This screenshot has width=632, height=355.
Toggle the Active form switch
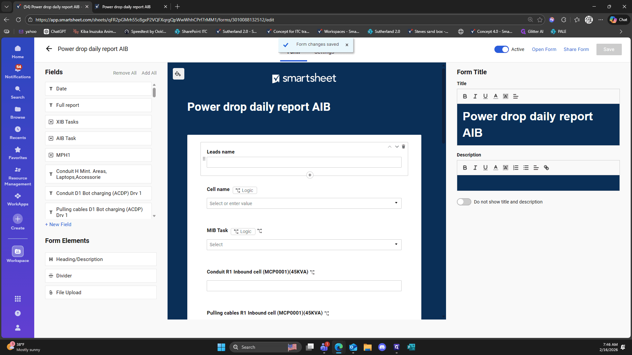tap(501, 49)
